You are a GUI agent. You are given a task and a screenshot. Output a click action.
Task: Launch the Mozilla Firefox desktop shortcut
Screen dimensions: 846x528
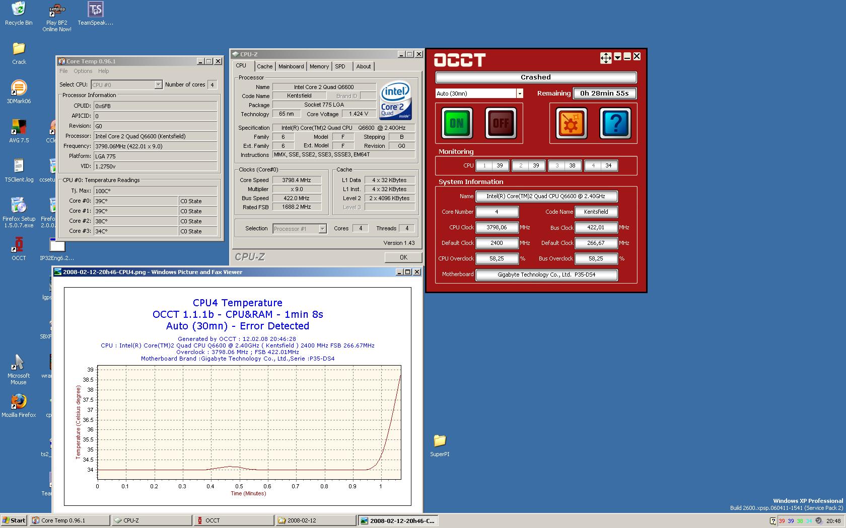click(19, 406)
